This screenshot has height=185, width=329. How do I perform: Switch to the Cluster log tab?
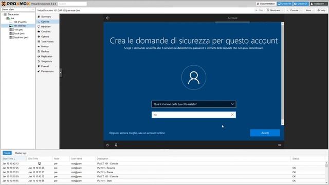pos(20,153)
